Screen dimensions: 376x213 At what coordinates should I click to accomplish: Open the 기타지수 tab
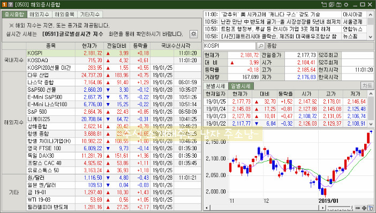tap(89, 14)
